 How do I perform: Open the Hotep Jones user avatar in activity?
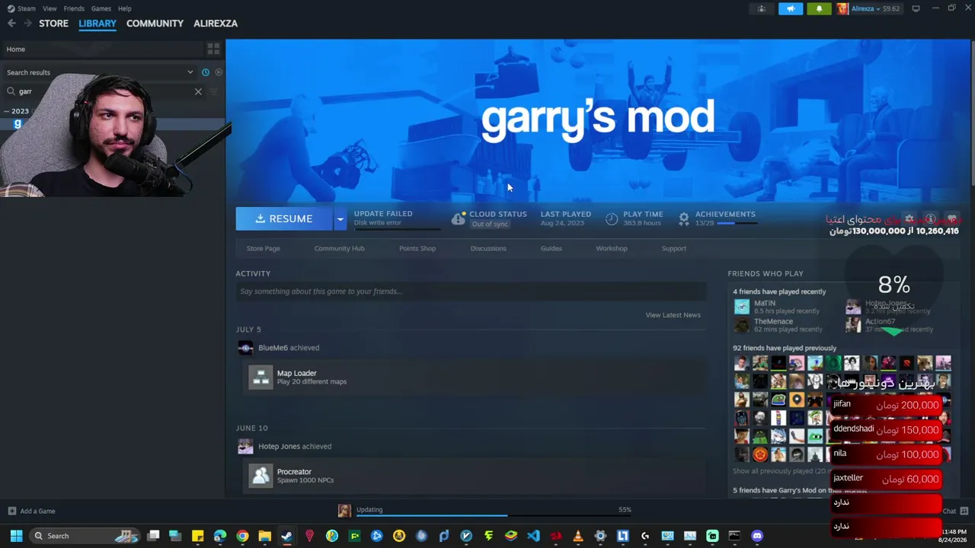coord(245,447)
